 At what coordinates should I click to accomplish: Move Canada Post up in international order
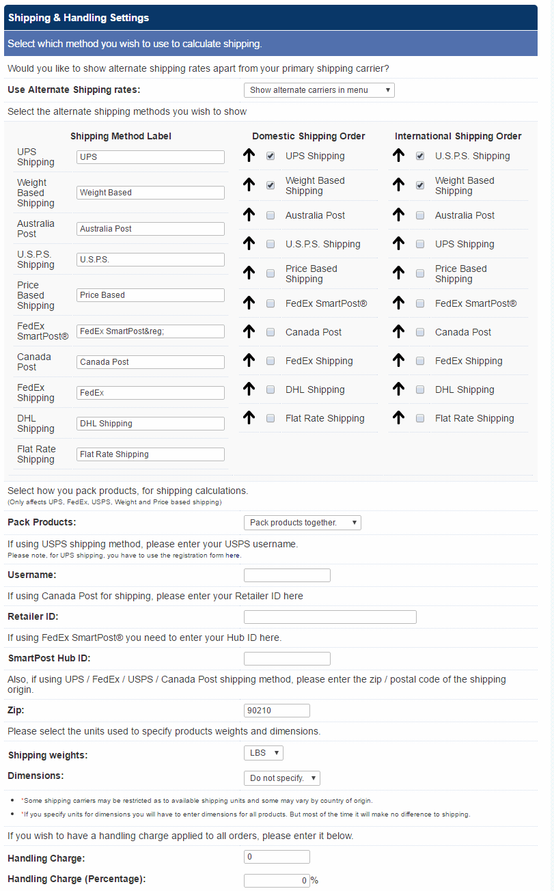[398, 331]
